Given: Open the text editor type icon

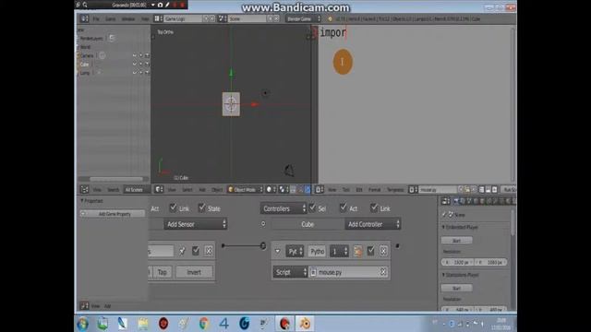Looking at the screenshot, I should pyautogui.click(x=320, y=190).
